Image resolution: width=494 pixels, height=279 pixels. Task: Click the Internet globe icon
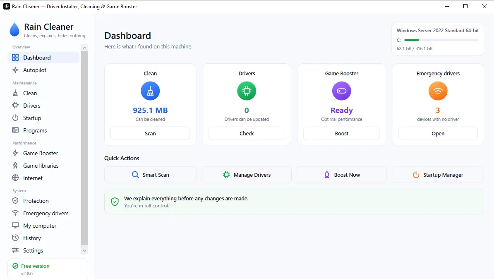15,178
